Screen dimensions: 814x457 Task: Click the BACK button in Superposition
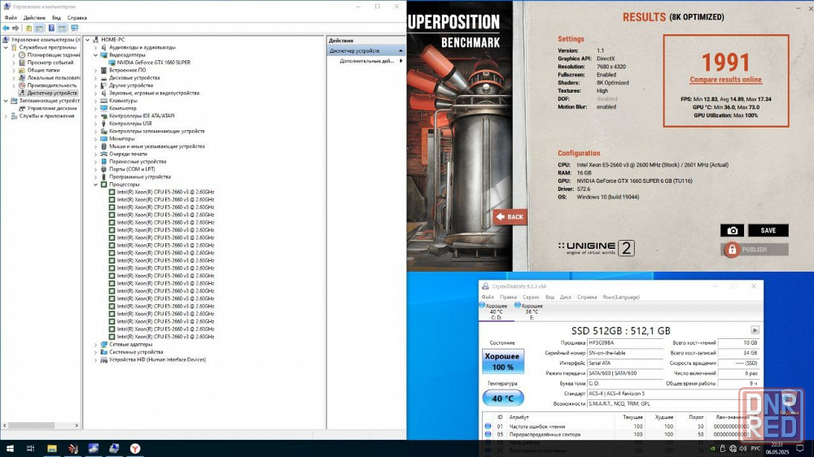(x=510, y=217)
